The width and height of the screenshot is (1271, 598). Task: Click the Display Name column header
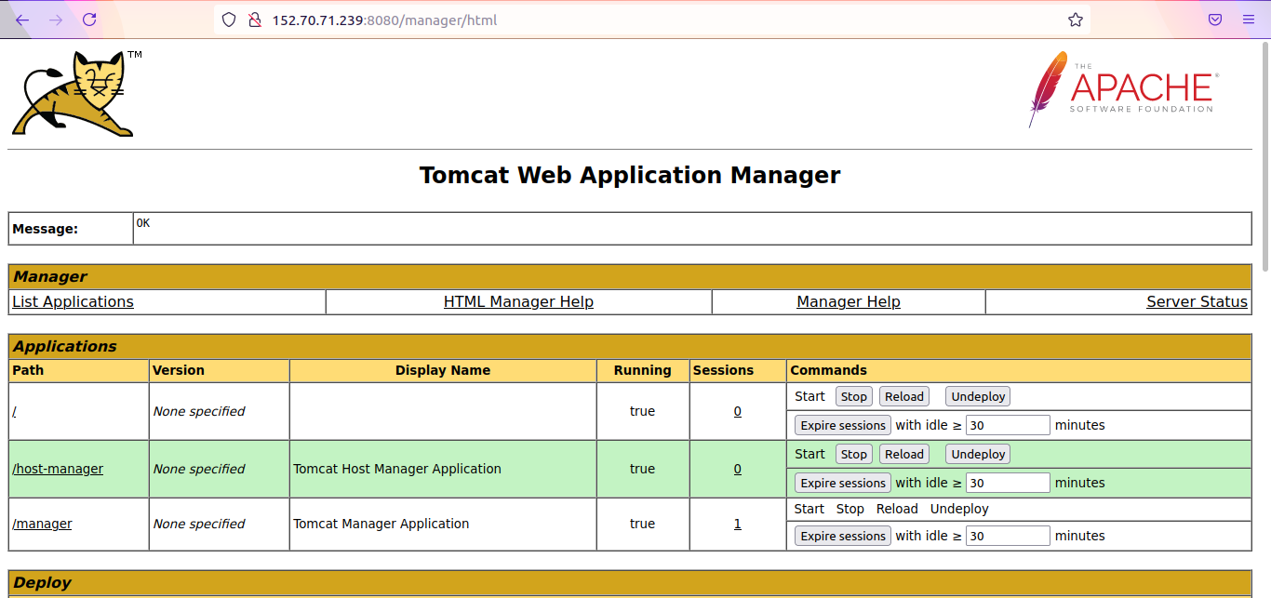443,370
